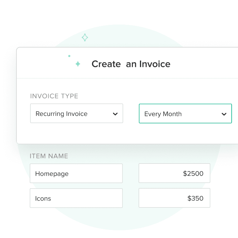Click the word 'Invoice' in the title
Image resolution: width=238 pixels, height=238 pixels.
tap(155, 64)
